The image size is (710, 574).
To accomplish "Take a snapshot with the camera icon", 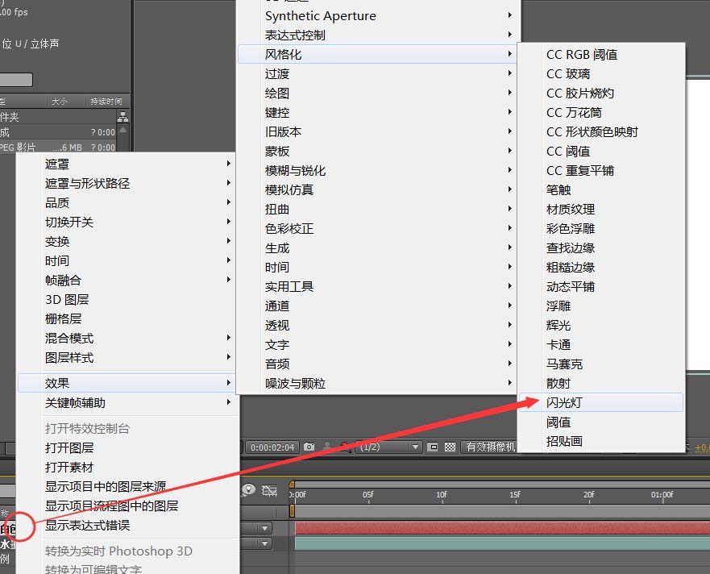I will (309, 447).
